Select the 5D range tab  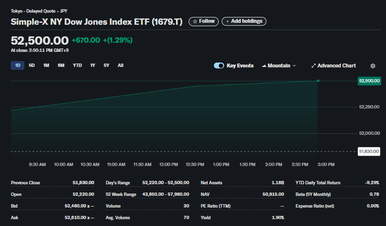[32, 65]
